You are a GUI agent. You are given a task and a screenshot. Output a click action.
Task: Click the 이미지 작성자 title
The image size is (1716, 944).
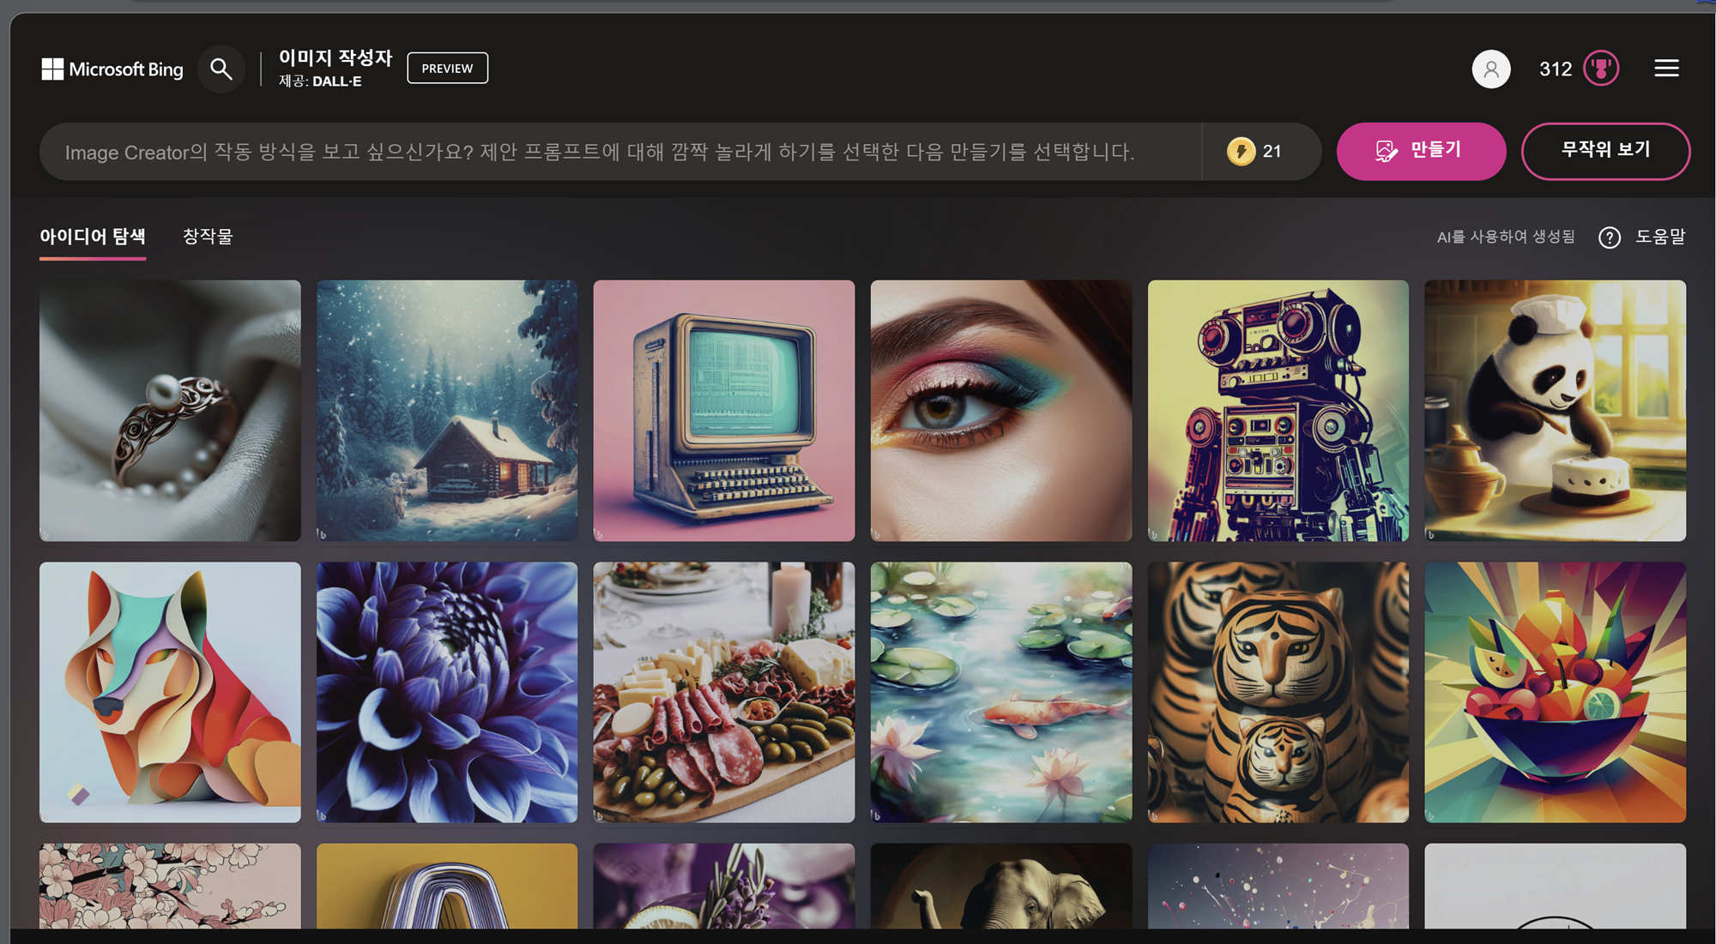335,57
